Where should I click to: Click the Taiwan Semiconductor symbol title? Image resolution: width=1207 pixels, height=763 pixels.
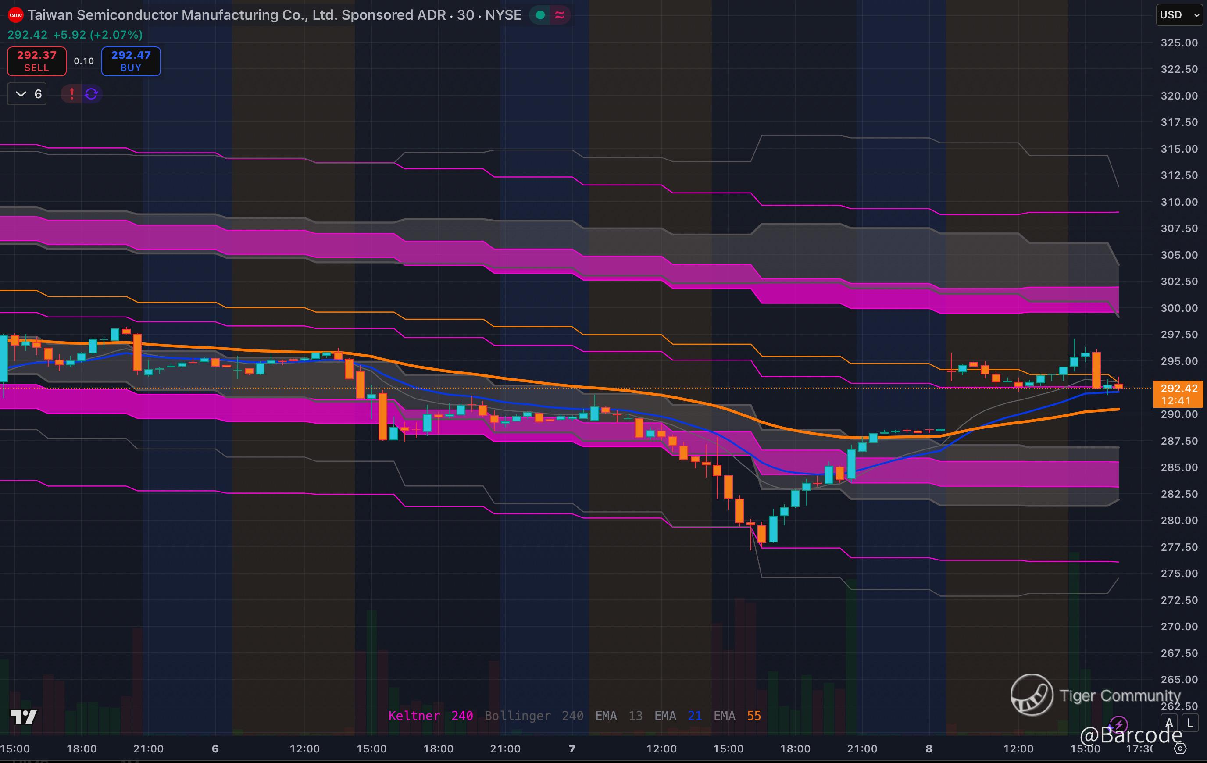236,15
